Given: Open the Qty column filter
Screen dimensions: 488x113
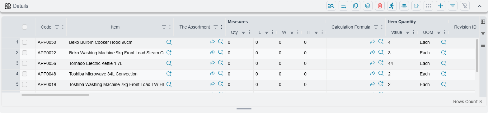Looking at the screenshot, I should point(244,32).
